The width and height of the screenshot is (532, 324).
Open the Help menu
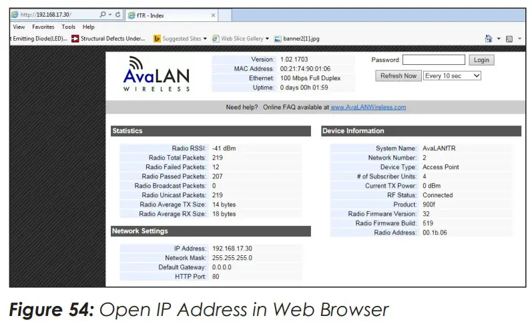click(x=89, y=27)
